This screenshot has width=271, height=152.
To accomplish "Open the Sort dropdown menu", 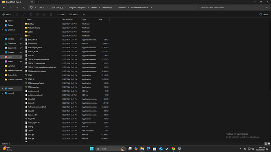I will tap(61, 15).
